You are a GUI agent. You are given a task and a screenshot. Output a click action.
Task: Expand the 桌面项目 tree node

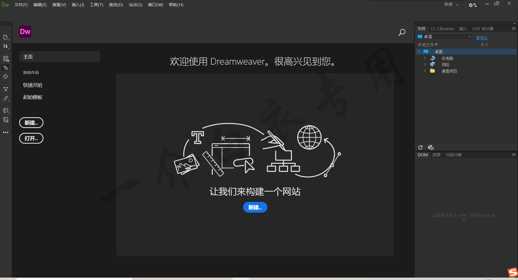pyautogui.click(x=425, y=71)
